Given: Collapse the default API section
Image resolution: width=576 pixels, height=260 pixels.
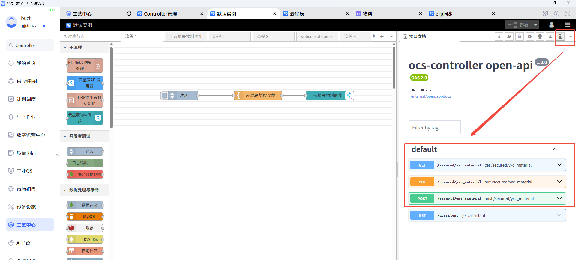Looking at the screenshot, I should pyautogui.click(x=555, y=149).
